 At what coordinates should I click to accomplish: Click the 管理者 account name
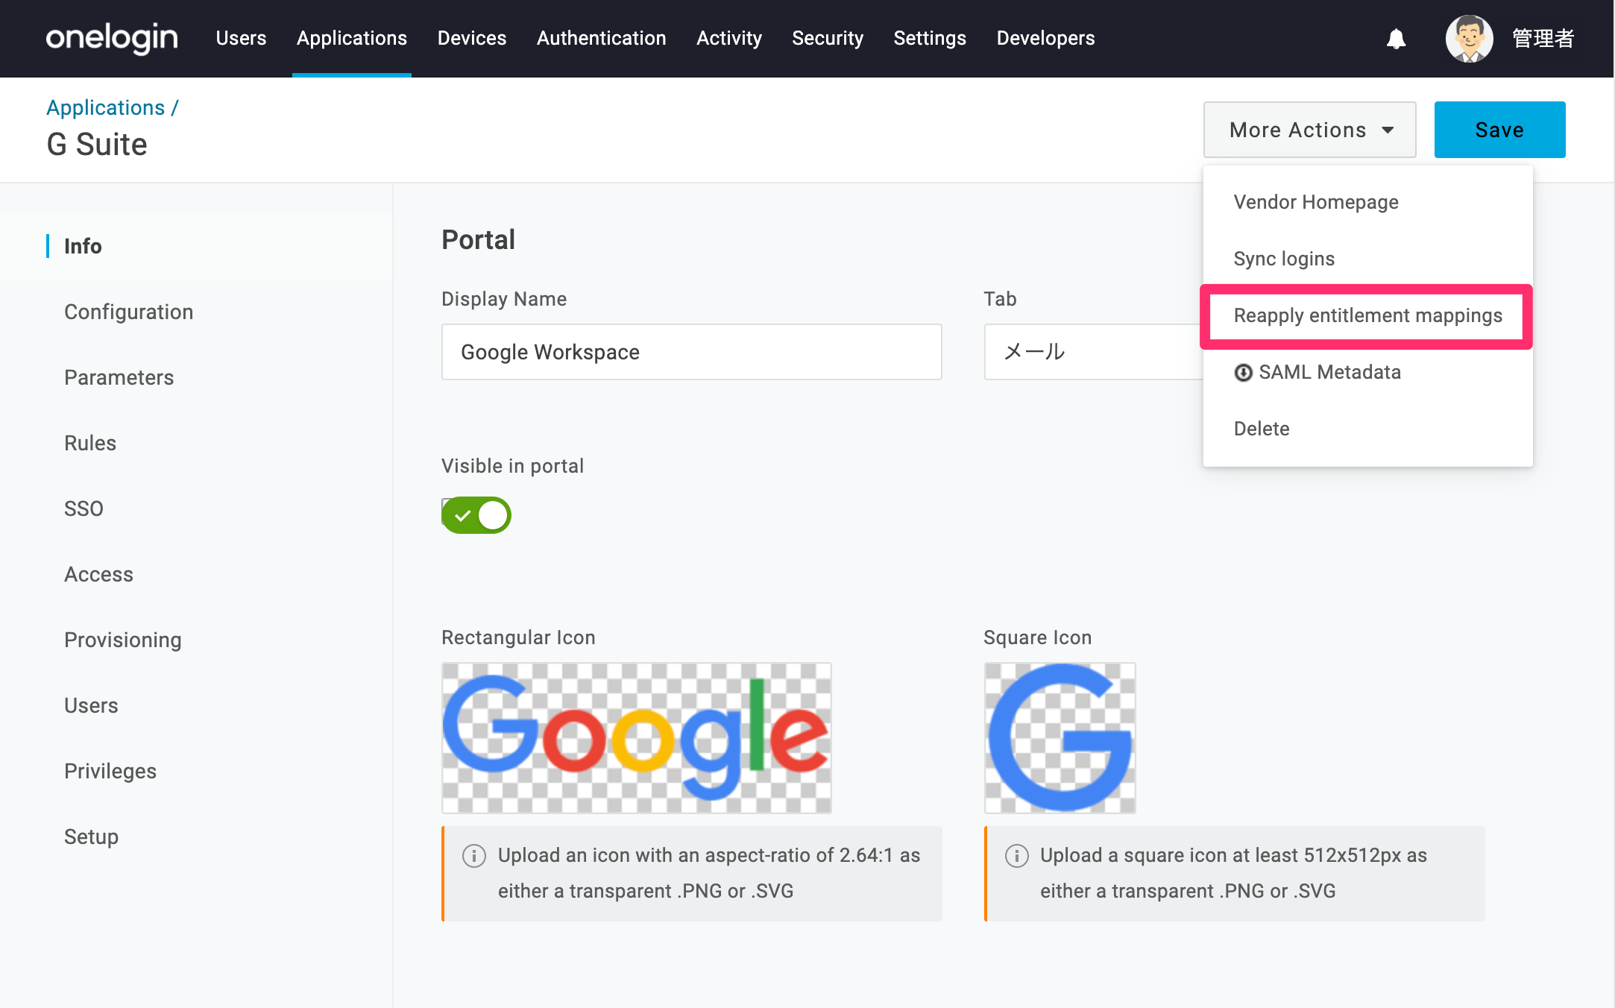click(x=1543, y=39)
